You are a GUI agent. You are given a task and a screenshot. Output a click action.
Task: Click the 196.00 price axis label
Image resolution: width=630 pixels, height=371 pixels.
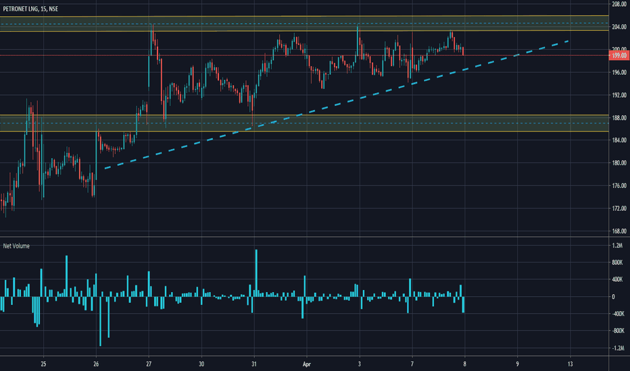(619, 72)
